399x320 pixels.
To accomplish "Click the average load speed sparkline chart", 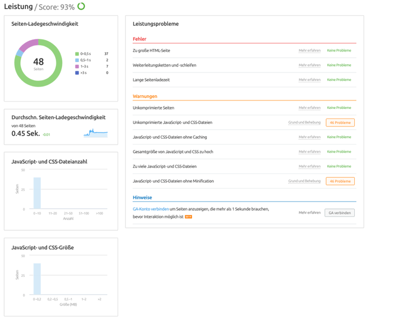I will coord(96,133).
